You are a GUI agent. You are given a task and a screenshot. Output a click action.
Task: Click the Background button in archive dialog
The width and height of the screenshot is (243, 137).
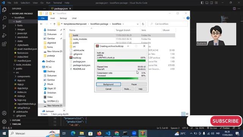pos(109,84)
